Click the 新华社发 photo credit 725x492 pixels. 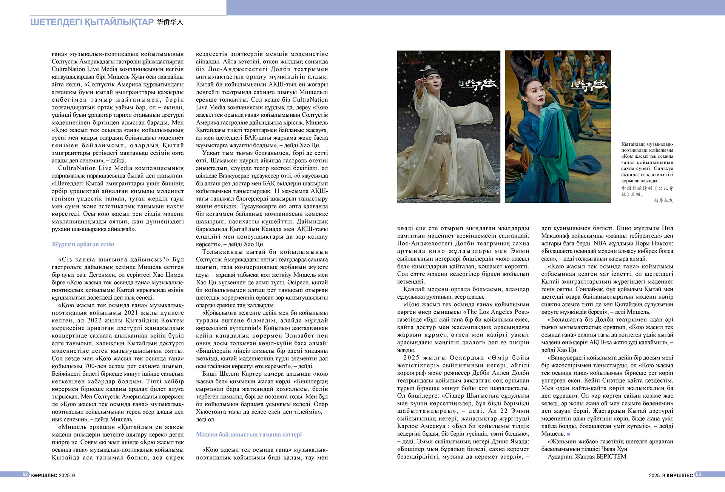tap(663, 201)
